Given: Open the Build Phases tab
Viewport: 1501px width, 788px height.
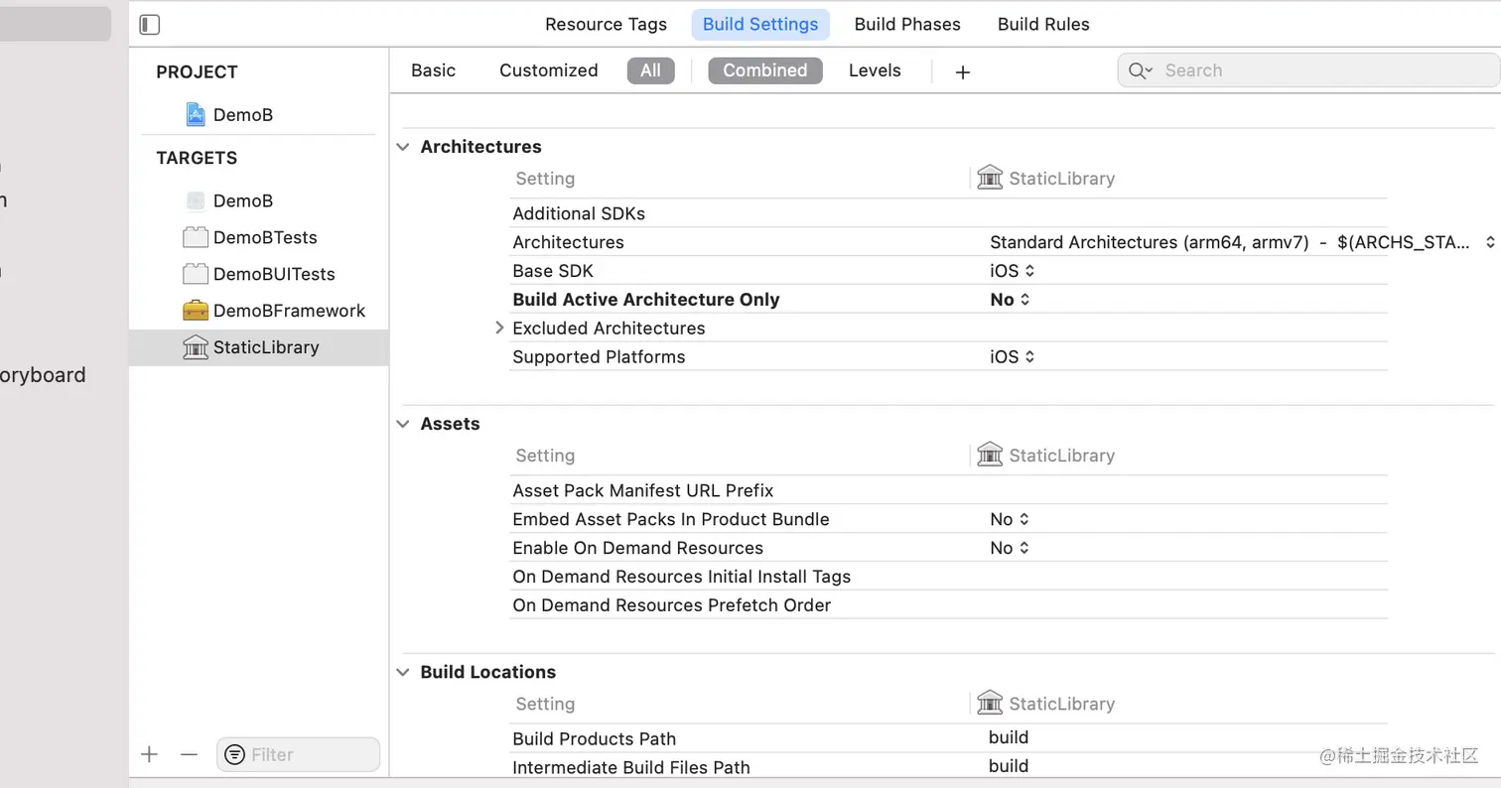Looking at the screenshot, I should (907, 25).
